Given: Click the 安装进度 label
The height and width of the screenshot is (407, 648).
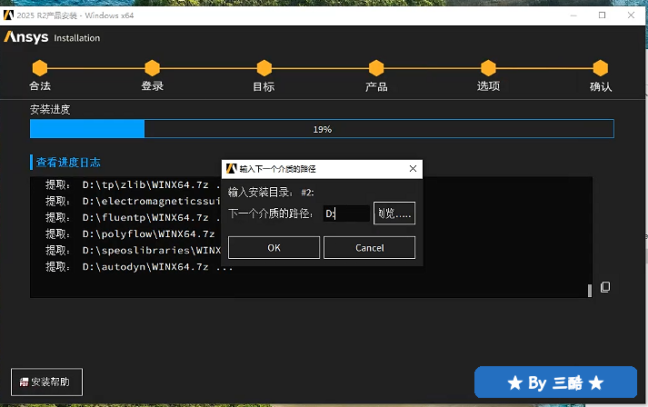Looking at the screenshot, I should coord(50,110).
